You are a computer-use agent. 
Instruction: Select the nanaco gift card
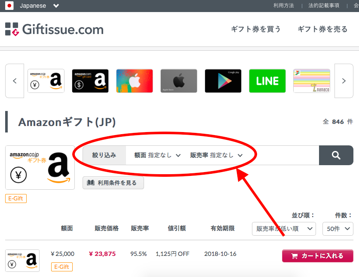tap(312, 81)
